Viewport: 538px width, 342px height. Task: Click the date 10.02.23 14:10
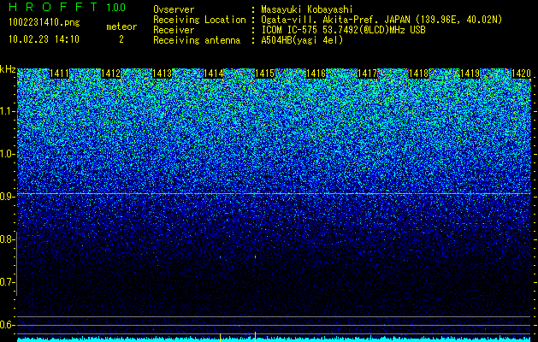(x=44, y=39)
